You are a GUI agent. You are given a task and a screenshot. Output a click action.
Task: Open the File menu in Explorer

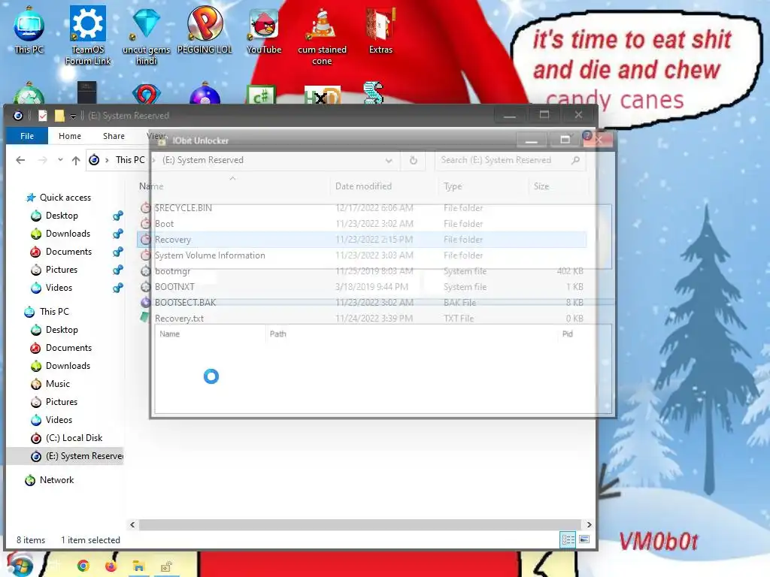pyautogui.click(x=27, y=136)
